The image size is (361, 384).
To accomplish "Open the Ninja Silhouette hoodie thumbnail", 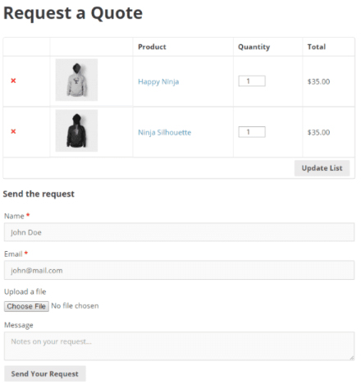I will point(76,130).
